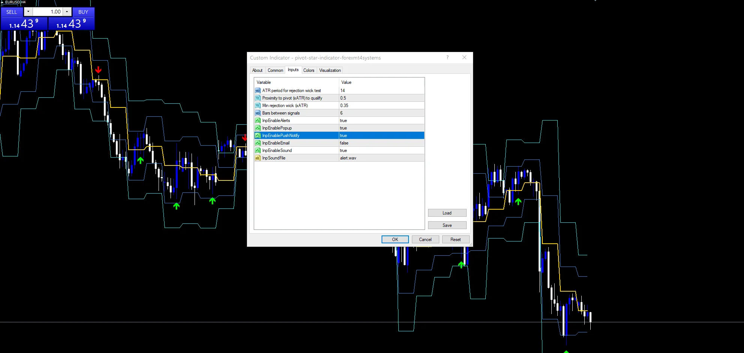Toggle InpEnablePopup value true
This screenshot has width=744, height=353.
coord(382,128)
